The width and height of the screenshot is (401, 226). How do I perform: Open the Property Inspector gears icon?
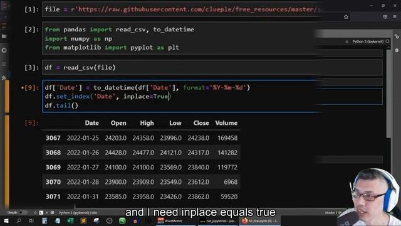coord(397,36)
